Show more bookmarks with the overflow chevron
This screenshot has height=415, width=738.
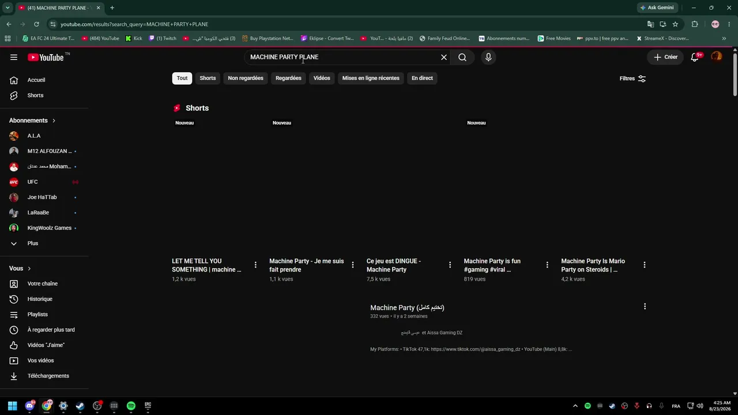tap(724, 39)
